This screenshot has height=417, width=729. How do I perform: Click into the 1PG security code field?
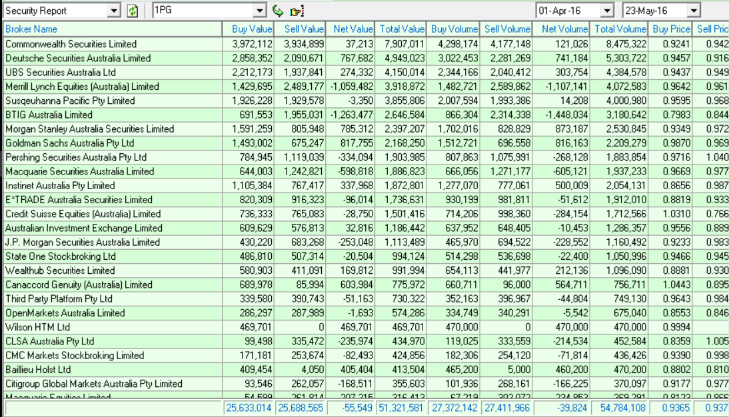203,11
